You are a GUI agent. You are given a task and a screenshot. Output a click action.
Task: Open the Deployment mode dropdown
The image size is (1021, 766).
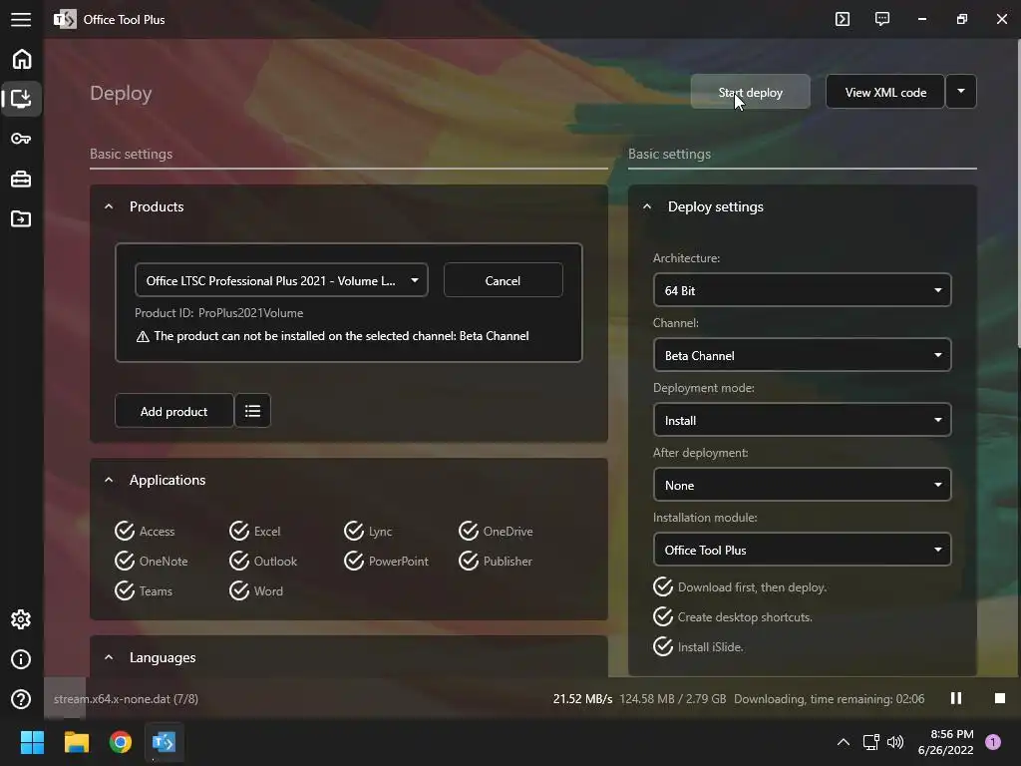click(x=802, y=420)
